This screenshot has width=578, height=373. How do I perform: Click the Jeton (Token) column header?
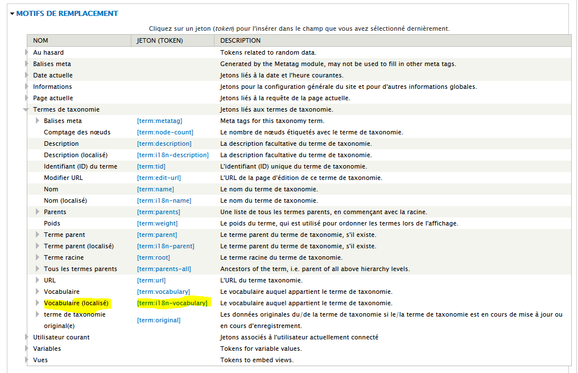point(158,40)
